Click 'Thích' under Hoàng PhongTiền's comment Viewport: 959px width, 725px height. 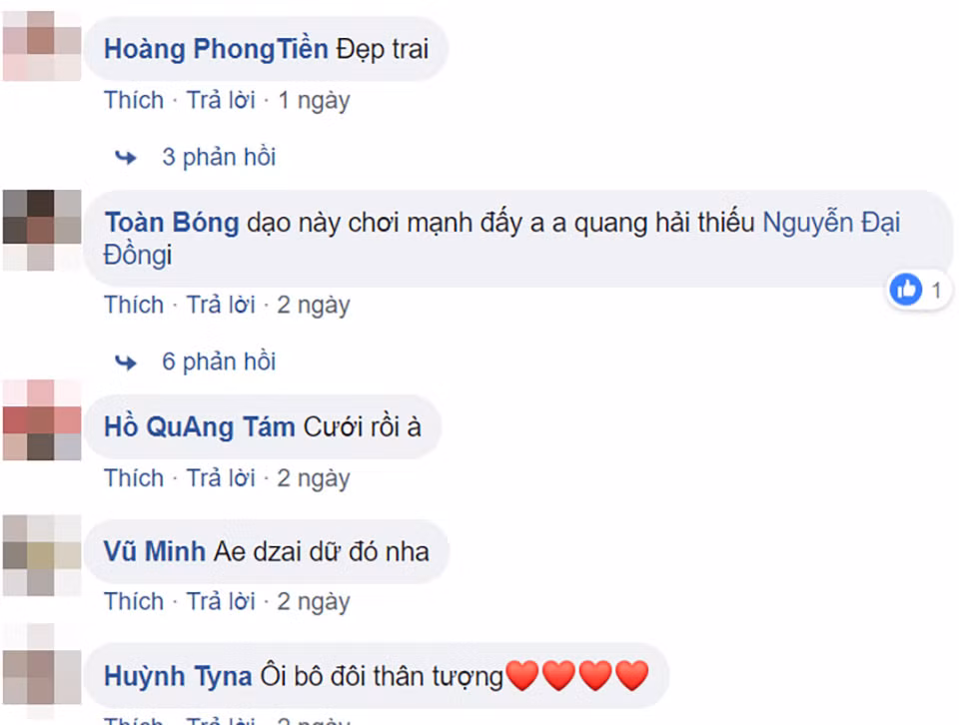click(x=134, y=100)
